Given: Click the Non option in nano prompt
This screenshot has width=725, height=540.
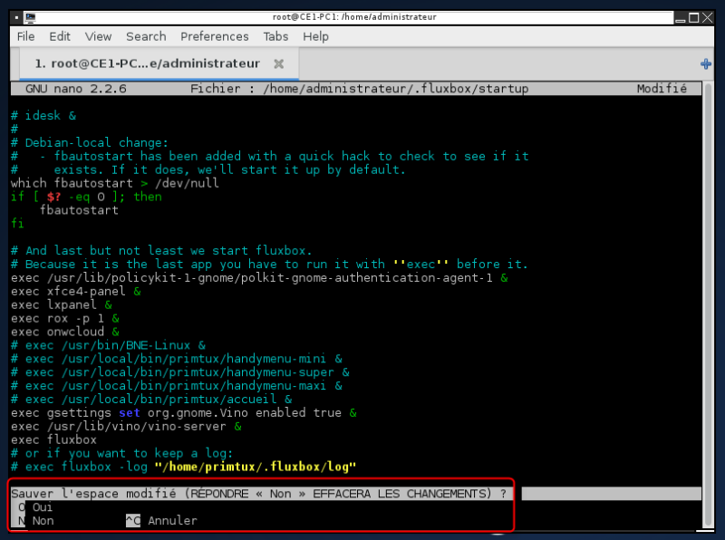Looking at the screenshot, I should (x=35, y=521).
